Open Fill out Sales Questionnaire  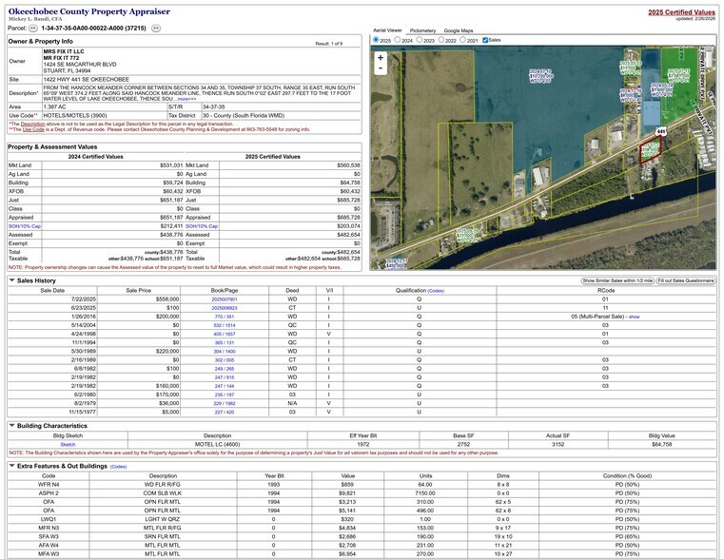pyautogui.click(x=685, y=281)
